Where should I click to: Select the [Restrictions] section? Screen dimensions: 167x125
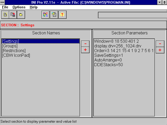click(14, 51)
